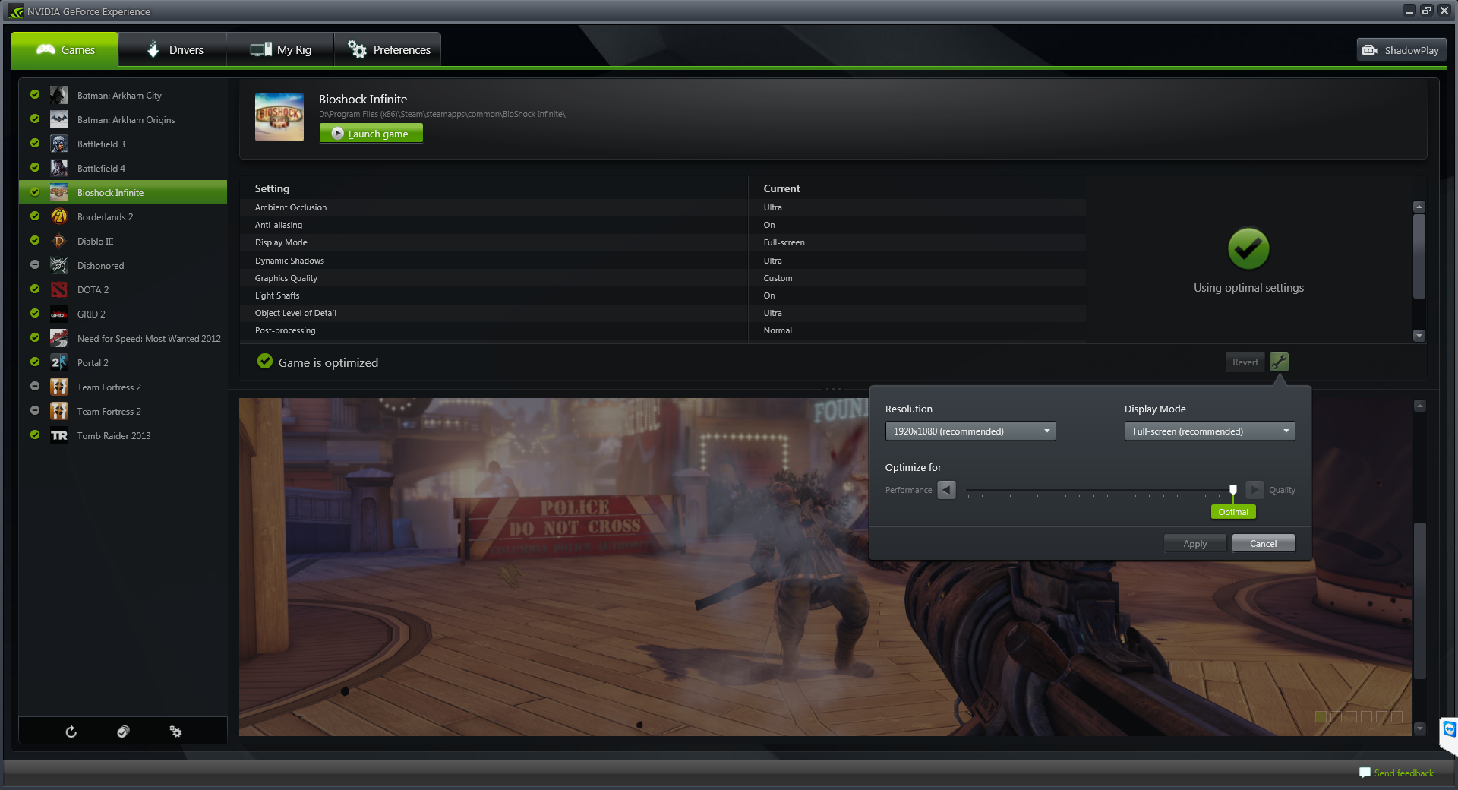Open games settings via double-gear icon
The image size is (1458, 790).
(175, 732)
